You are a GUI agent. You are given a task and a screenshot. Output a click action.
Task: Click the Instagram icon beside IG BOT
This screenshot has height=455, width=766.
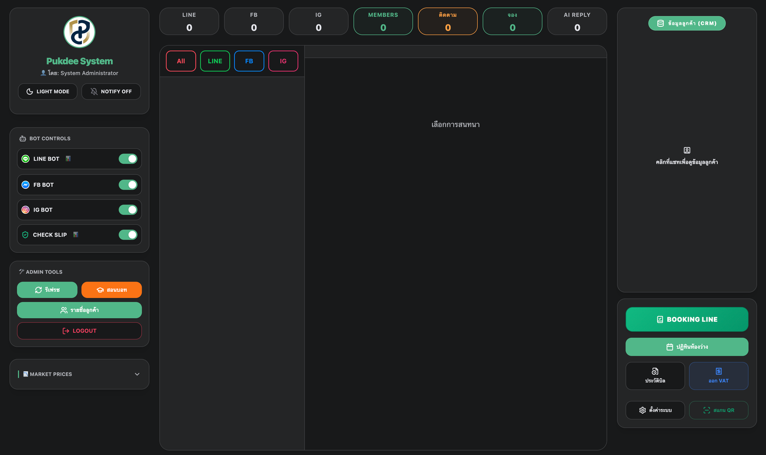pyautogui.click(x=25, y=210)
